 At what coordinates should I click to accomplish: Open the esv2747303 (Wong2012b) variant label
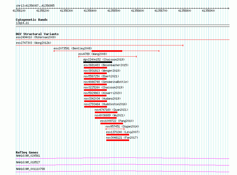point(34,43)
